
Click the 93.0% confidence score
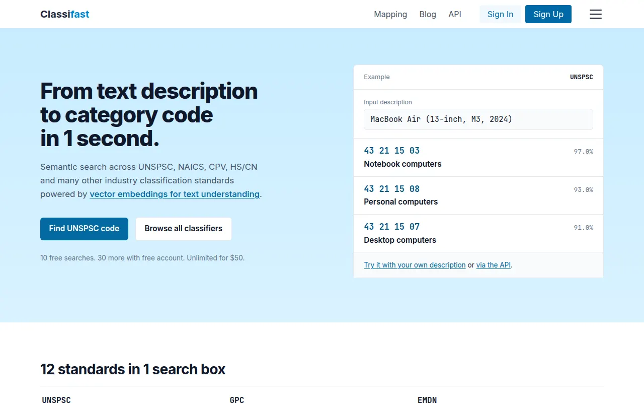pos(584,190)
